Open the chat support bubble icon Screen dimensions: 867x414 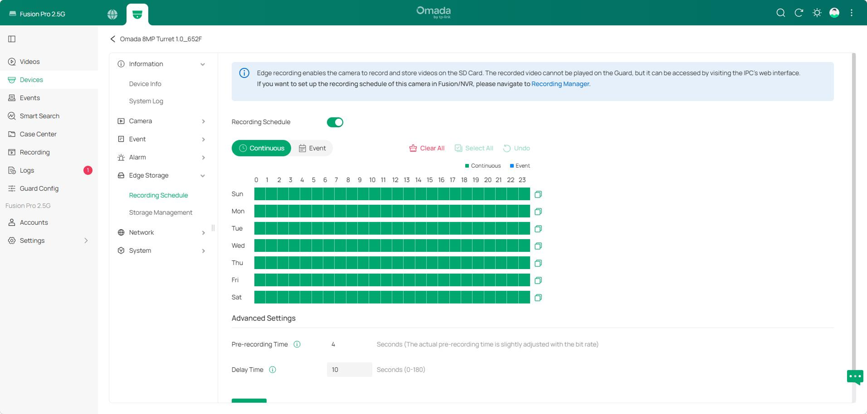pyautogui.click(x=855, y=377)
